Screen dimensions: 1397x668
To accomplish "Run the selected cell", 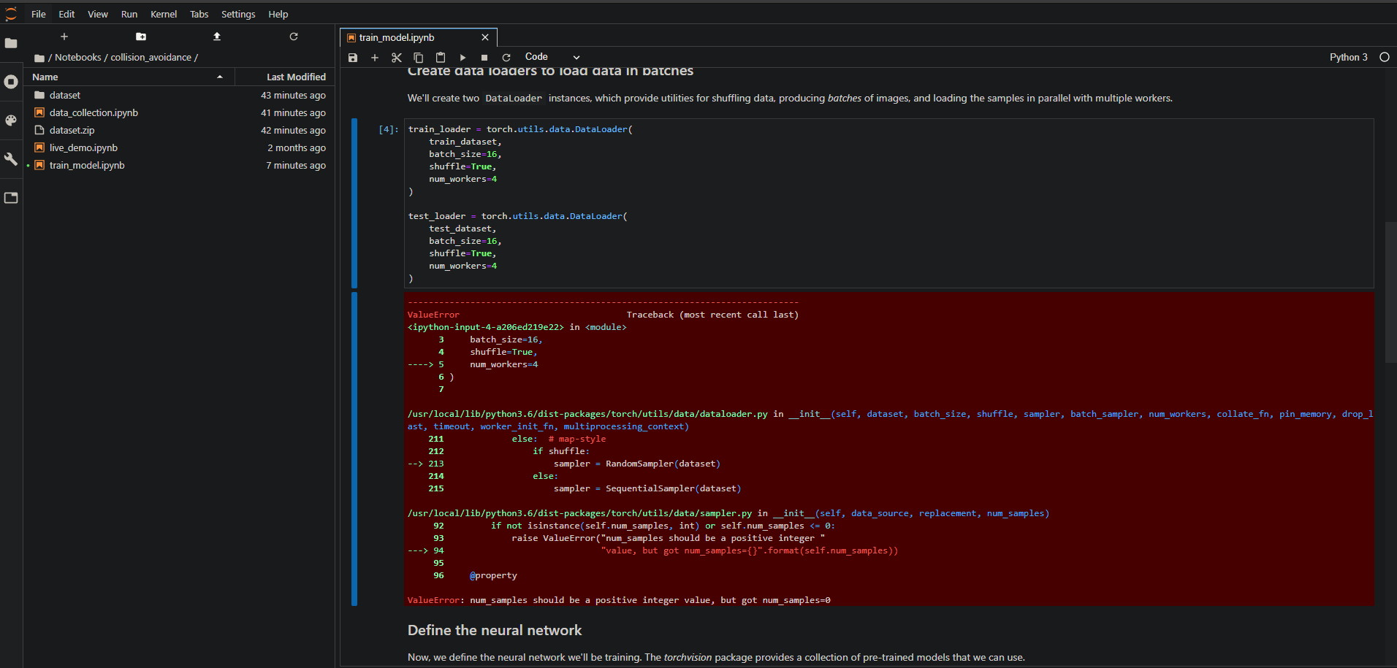I will 463,58.
